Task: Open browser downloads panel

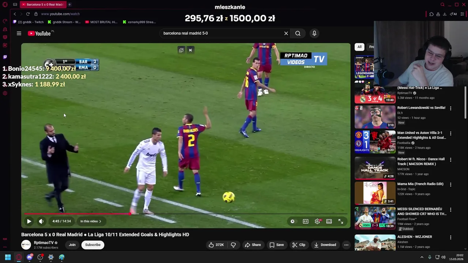Action: tap(445, 14)
